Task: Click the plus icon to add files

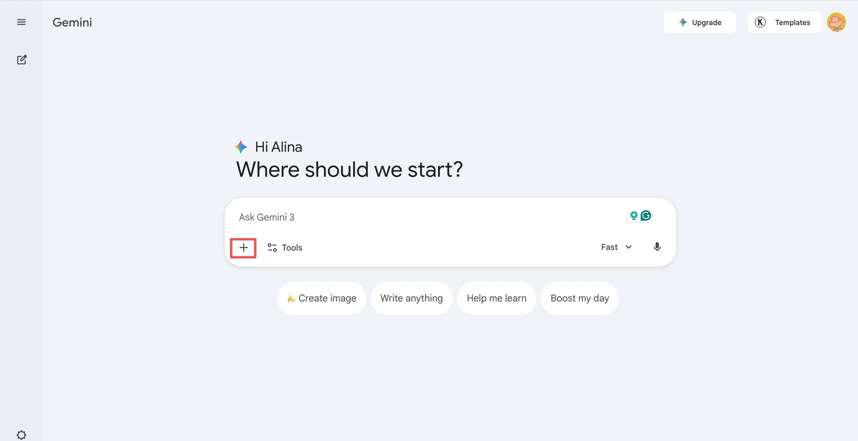Action: [244, 248]
